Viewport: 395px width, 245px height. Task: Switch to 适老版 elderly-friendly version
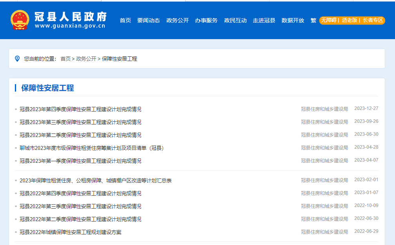(349, 20)
